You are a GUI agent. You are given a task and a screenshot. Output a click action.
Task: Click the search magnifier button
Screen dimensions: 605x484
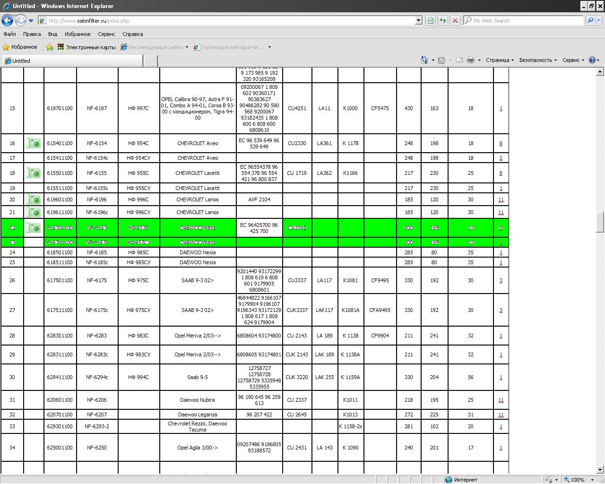590,20
